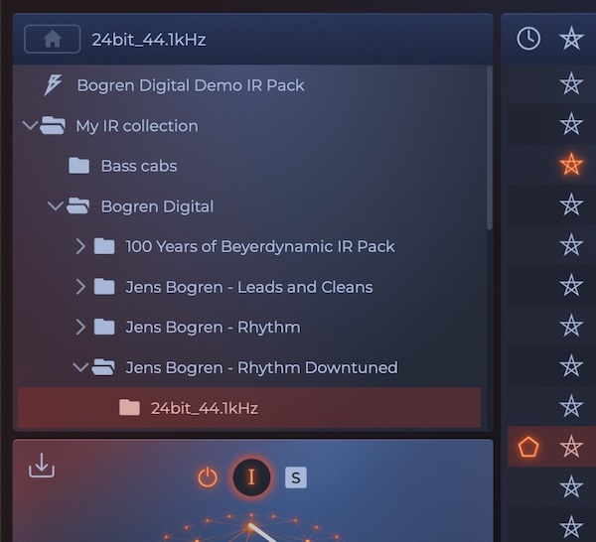Click the favorites star in the header bar
Image resolution: width=596 pixels, height=542 pixels.
click(571, 39)
